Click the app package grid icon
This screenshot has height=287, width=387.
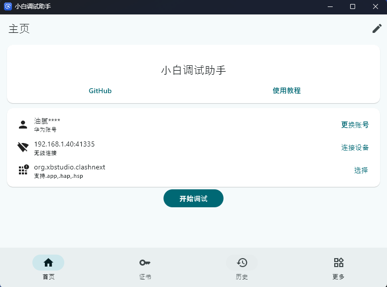tap(24, 170)
